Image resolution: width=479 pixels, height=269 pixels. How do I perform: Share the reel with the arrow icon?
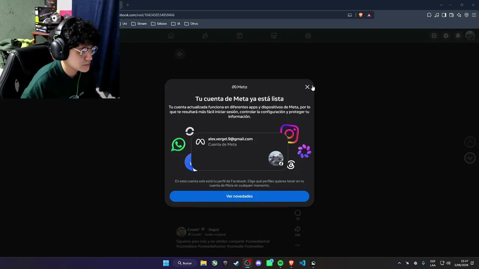click(x=298, y=229)
